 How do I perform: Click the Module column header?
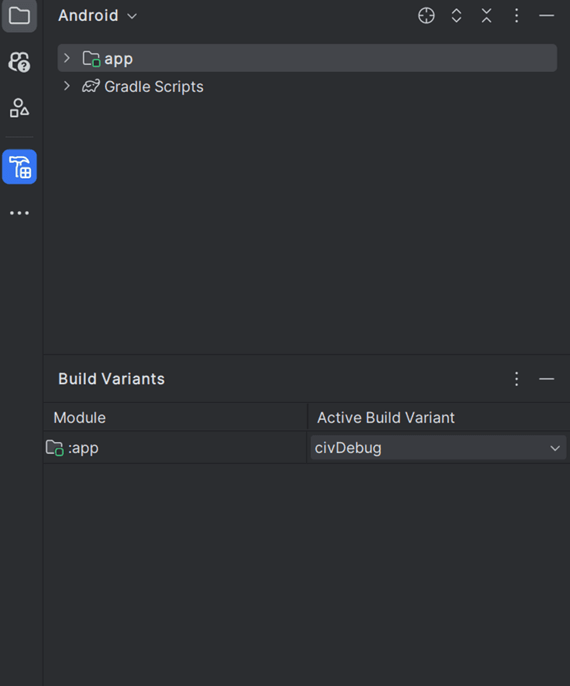[78, 417]
